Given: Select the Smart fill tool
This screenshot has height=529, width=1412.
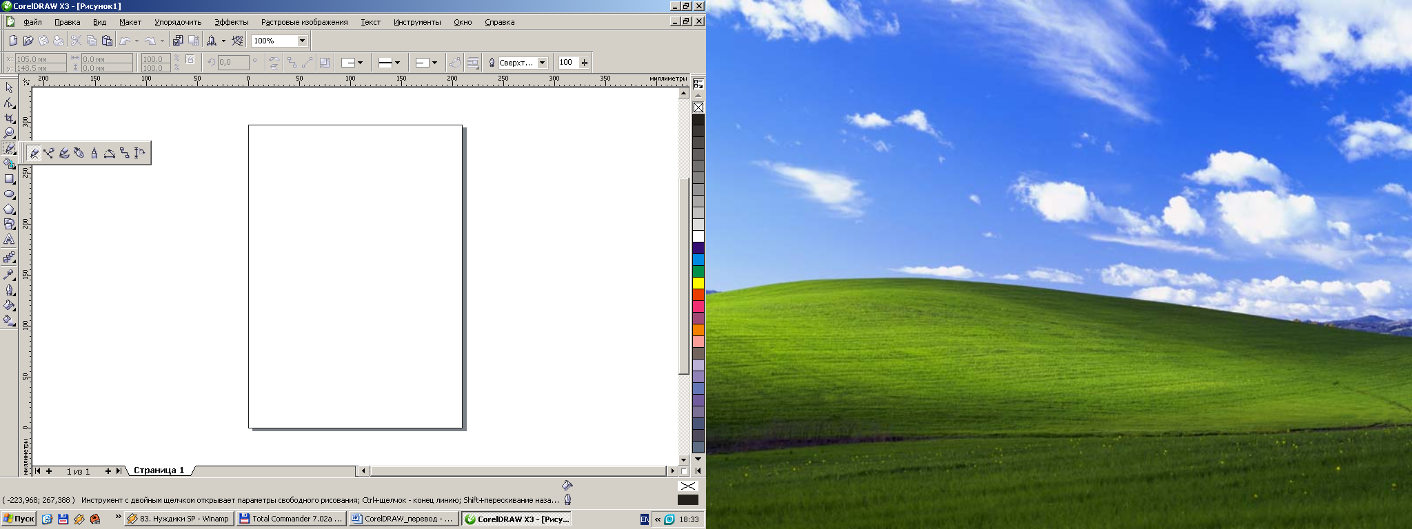Looking at the screenshot, I should click(9, 163).
